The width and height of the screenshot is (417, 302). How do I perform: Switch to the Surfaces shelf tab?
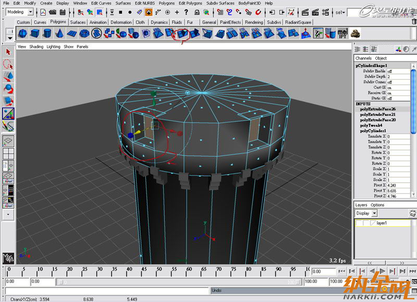(x=78, y=22)
